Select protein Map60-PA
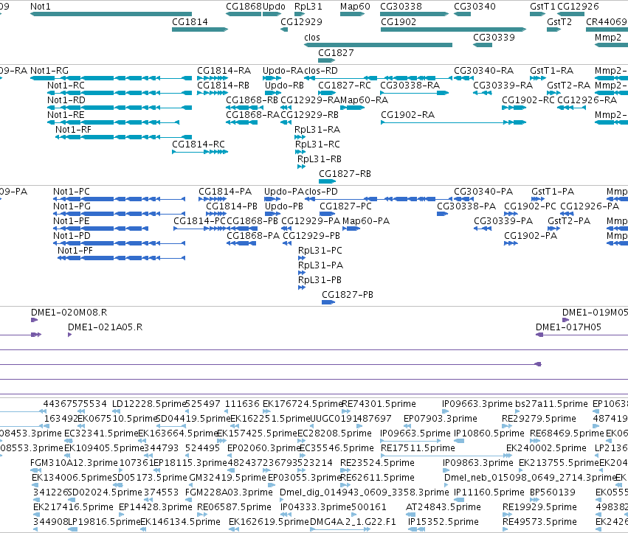The height and width of the screenshot is (533, 628). pyautogui.click(x=366, y=221)
